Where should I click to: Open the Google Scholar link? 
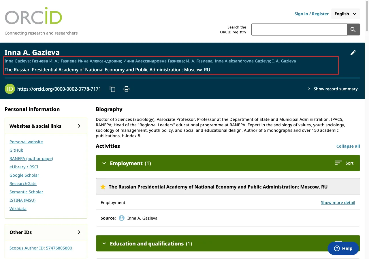coord(24,175)
